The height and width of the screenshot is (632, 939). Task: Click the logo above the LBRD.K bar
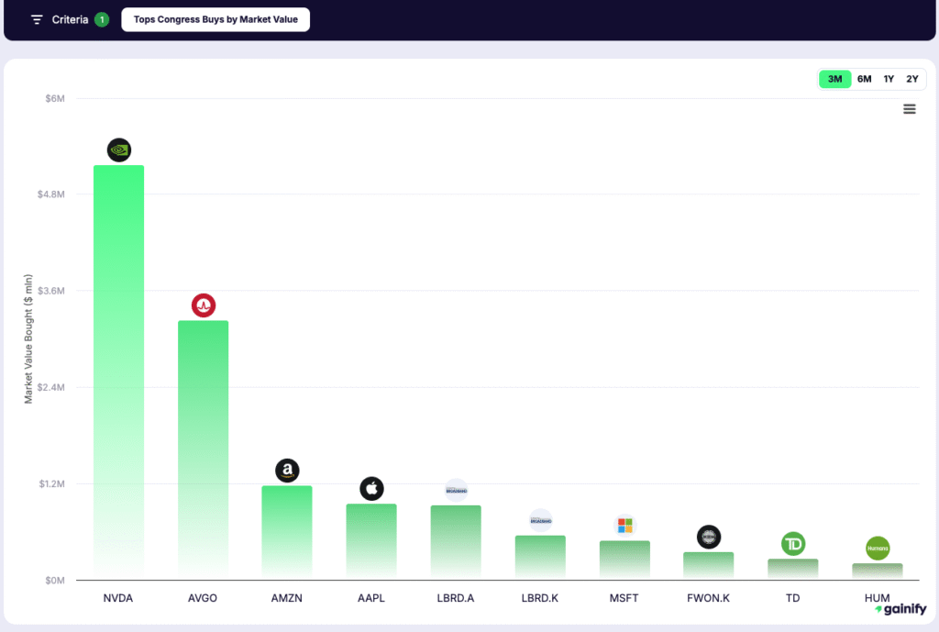[x=541, y=521]
